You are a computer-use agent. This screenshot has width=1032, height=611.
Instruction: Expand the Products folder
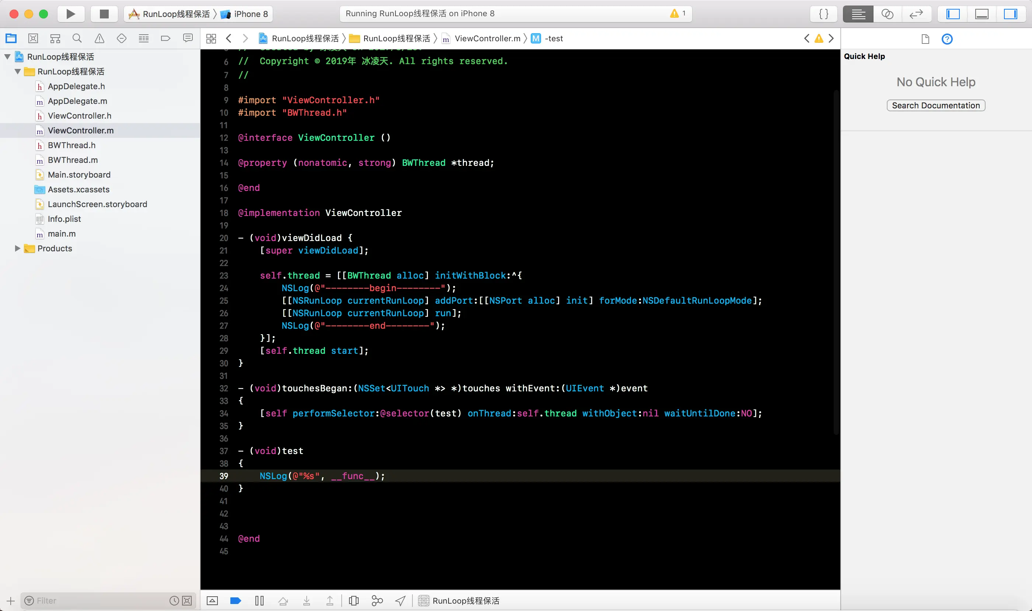(x=17, y=248)
